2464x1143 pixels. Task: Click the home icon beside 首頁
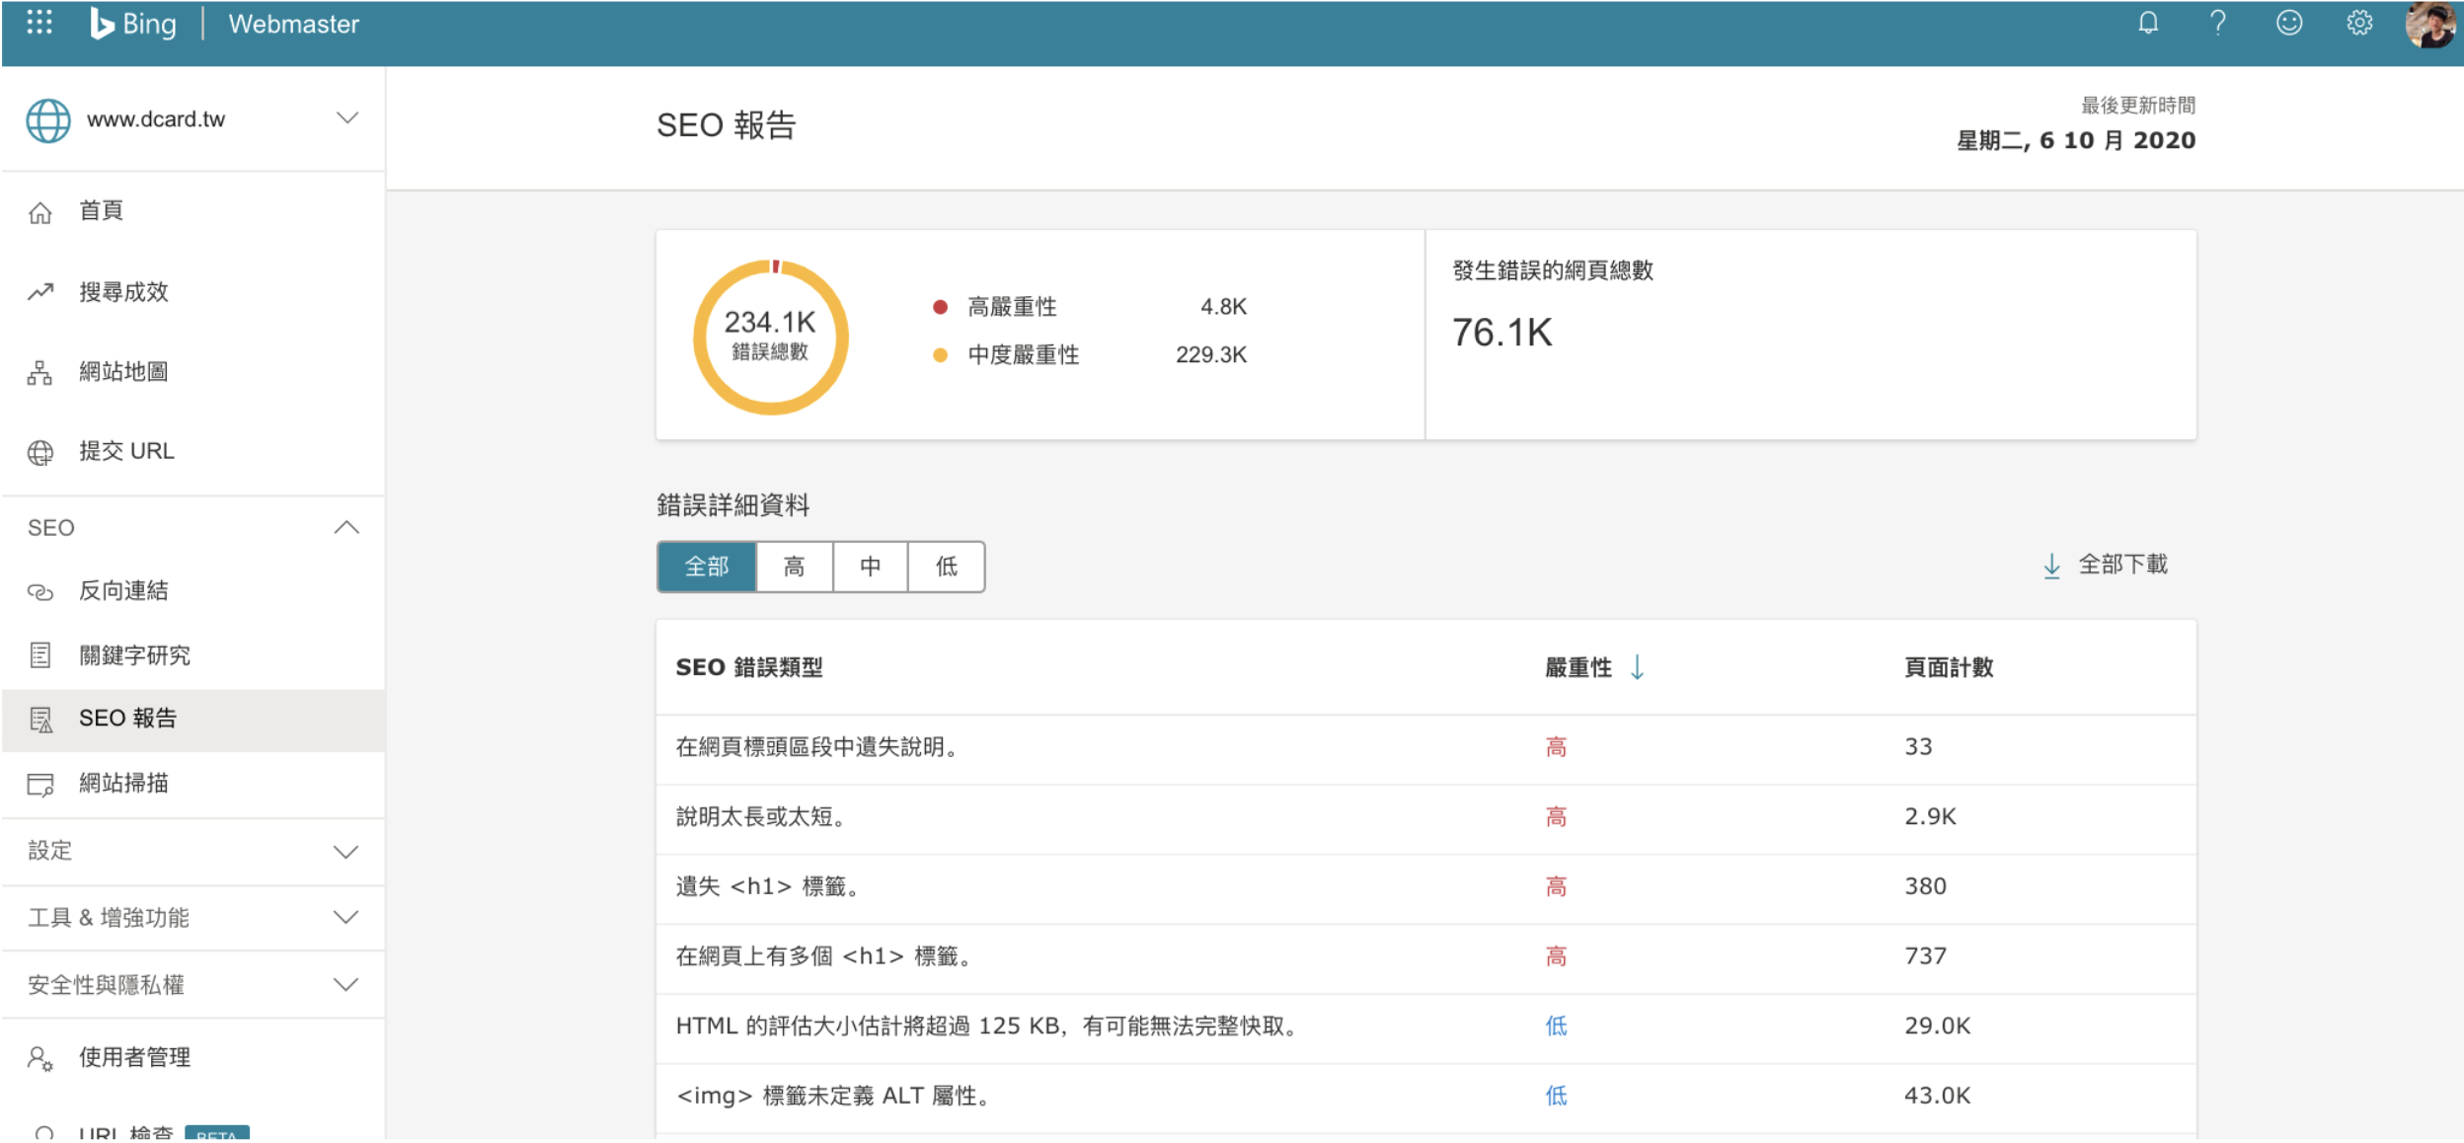(40, 212)
